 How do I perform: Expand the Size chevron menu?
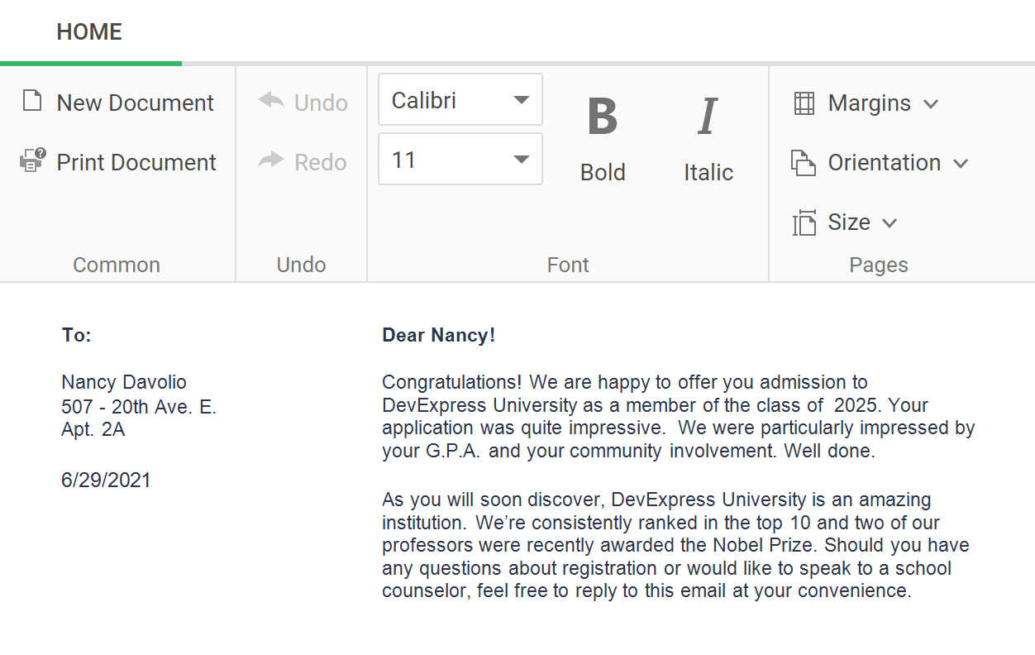coord(890,223)
